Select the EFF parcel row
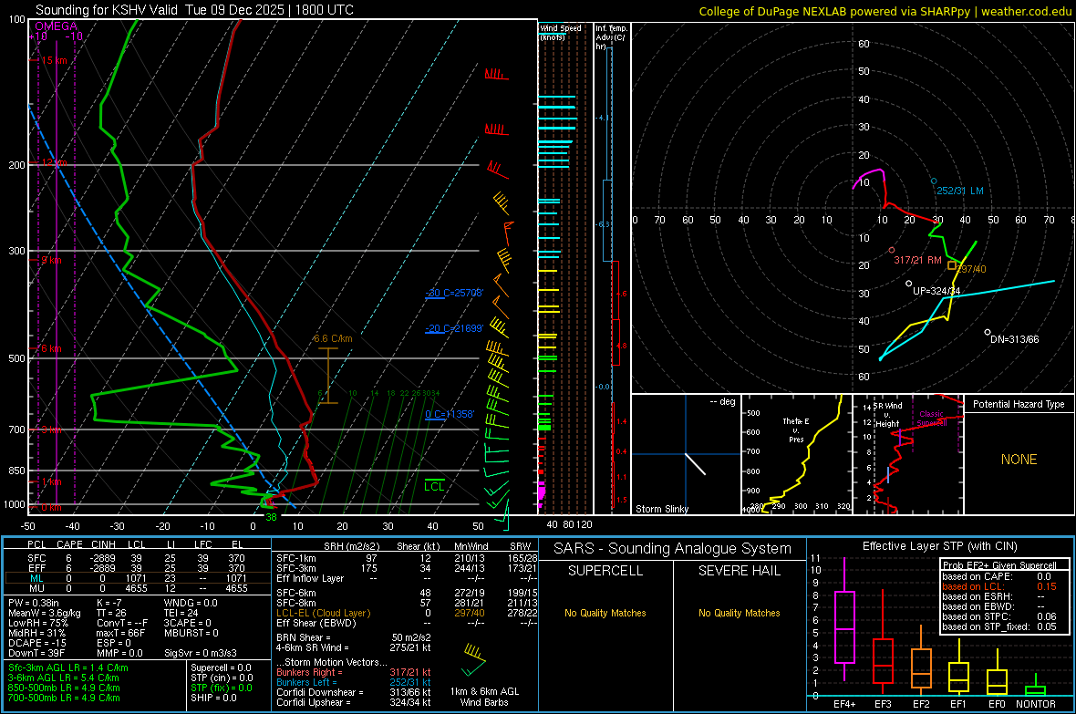The height and width of the screenshot is (714, 1076). [138, 568]
